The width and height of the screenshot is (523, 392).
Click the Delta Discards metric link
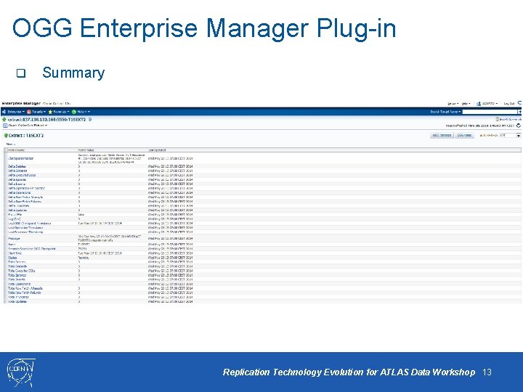click(17, 171)
